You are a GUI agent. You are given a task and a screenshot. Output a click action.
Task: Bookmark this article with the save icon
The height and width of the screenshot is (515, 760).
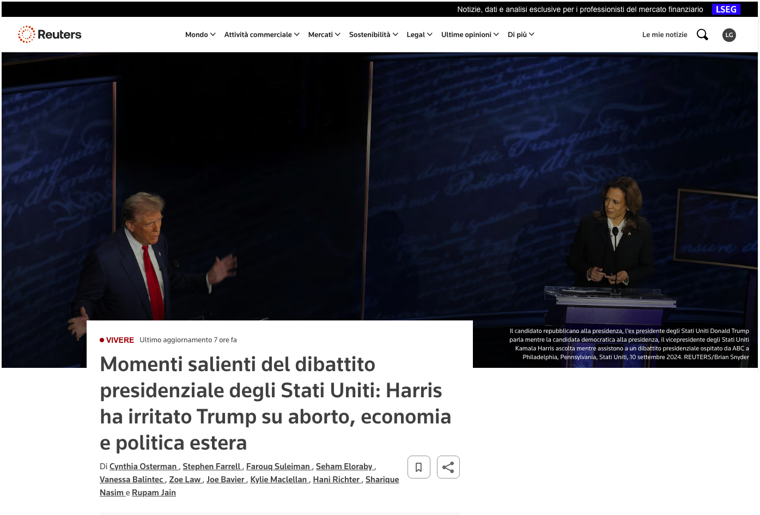click(419, 467)
